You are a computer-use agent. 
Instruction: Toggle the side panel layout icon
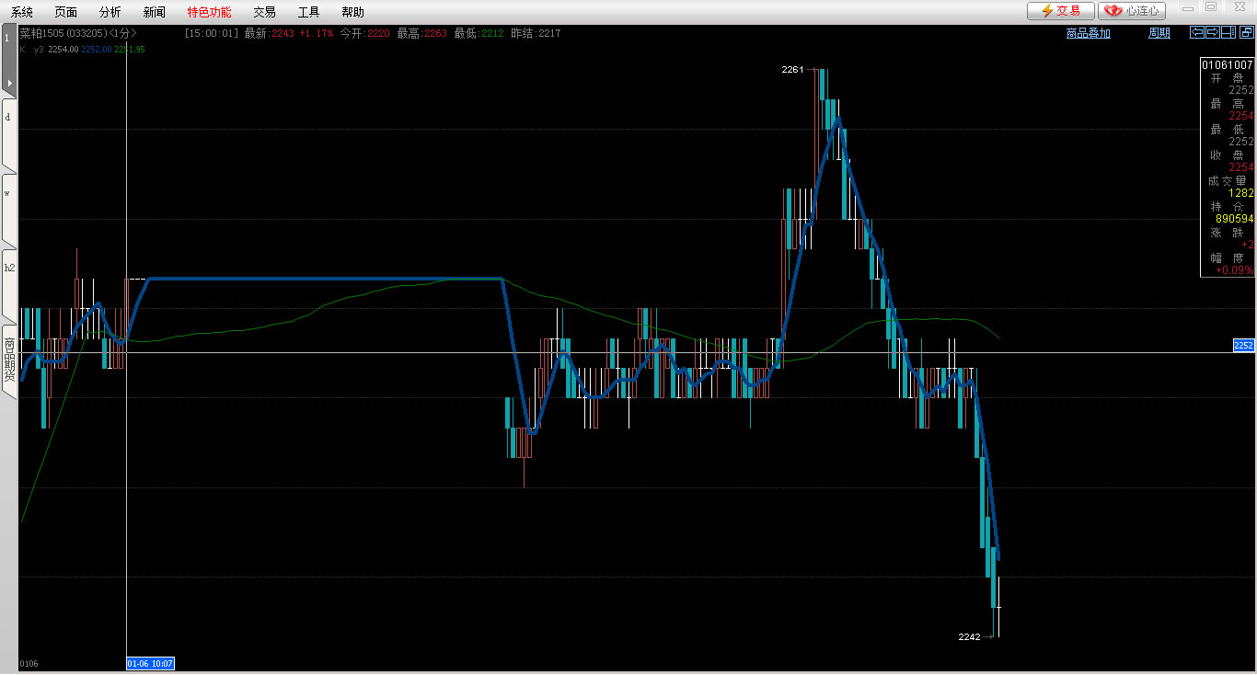click(x=1228, y=32)
